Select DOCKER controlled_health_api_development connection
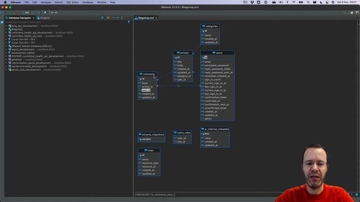360x202 pixels. [38, 56]
